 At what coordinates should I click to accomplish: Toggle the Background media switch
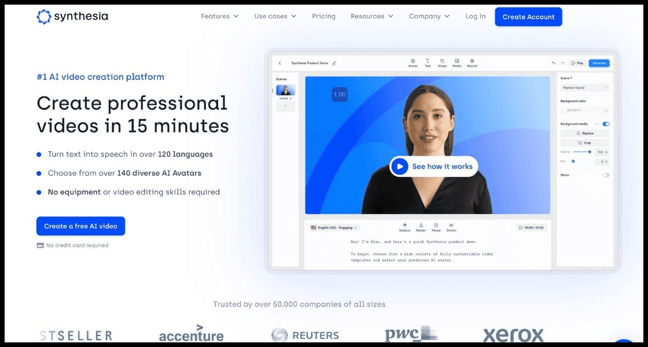[606, 124]
